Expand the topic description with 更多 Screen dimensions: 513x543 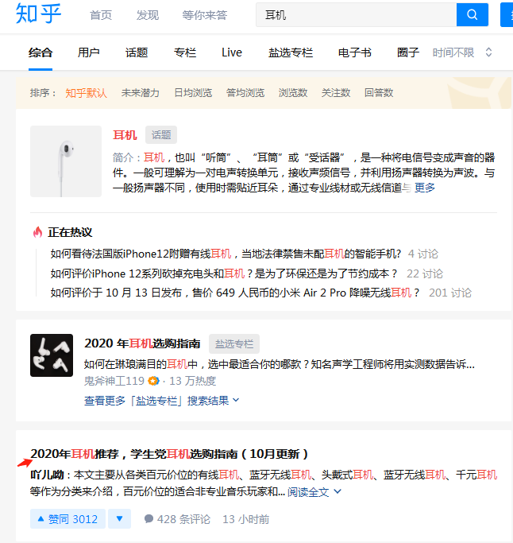click(x=425, y=188)
